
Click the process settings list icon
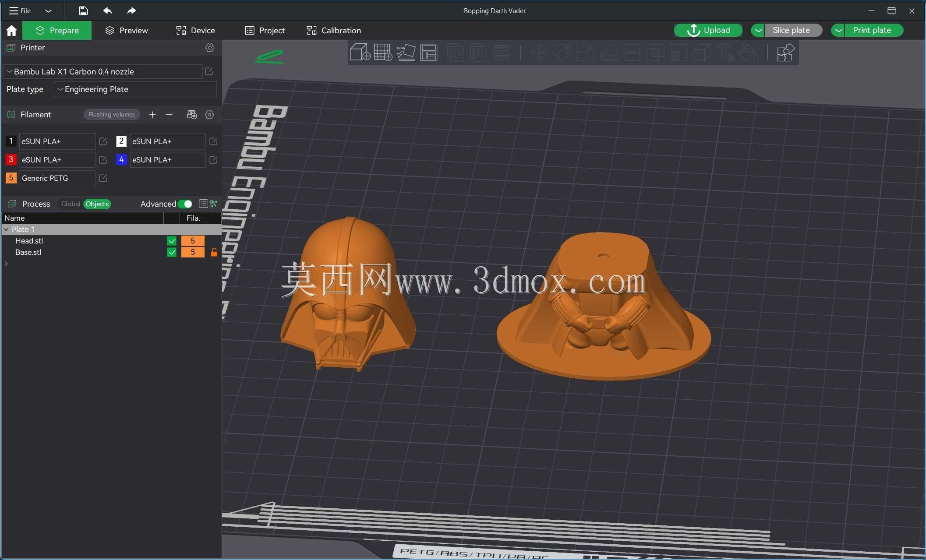pyautogui.click(x=203, y=204)
